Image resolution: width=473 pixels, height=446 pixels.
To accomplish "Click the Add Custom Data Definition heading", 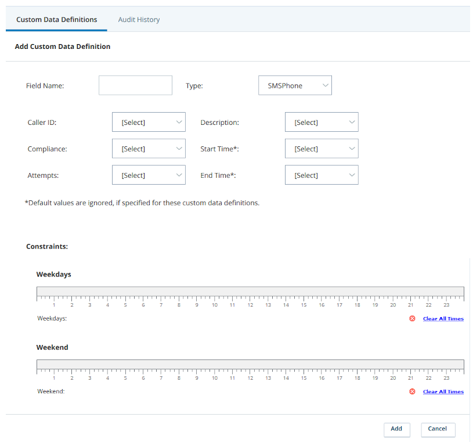I will (63, 46).
